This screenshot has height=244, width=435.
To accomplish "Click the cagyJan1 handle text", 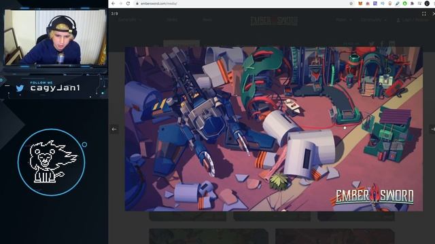I will [55, 88].
